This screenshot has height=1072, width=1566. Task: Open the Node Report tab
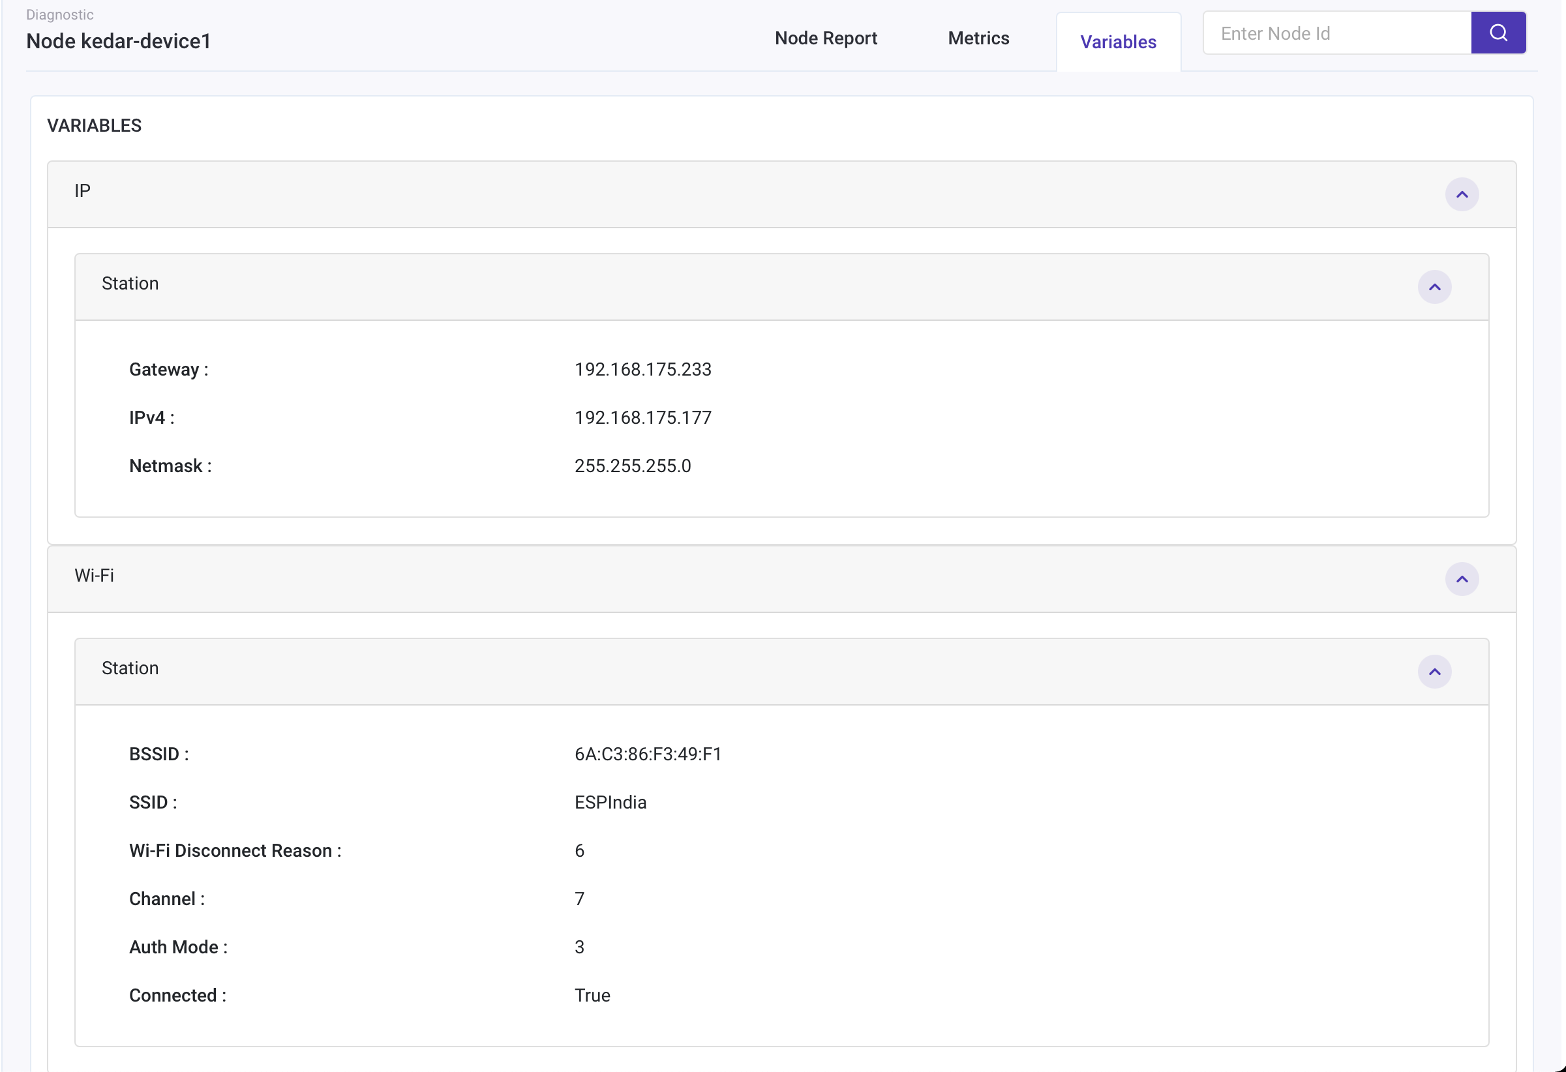(826, 38)
